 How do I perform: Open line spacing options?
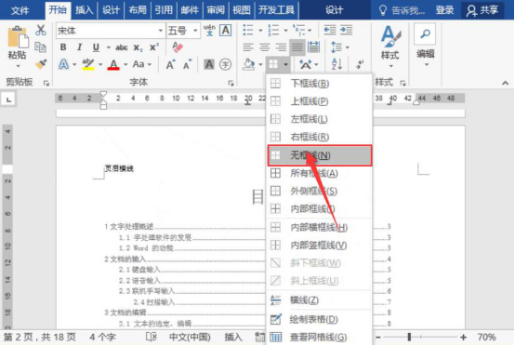tap(339, 47)
